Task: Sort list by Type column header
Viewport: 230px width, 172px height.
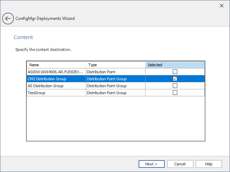Action: pyautogui.click(x=115, y=65)
